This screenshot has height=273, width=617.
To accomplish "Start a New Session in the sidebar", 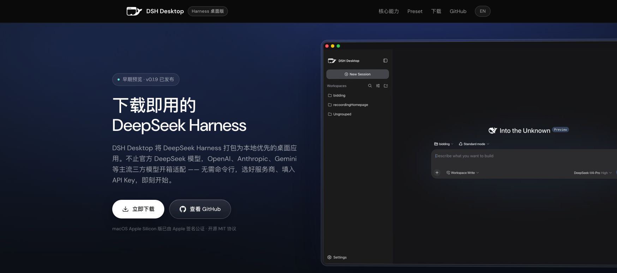I will click(x=358, y=74).
